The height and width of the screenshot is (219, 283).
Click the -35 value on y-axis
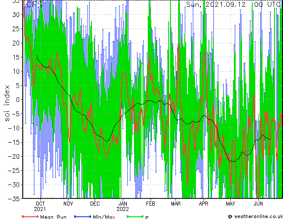coord(14,199)
